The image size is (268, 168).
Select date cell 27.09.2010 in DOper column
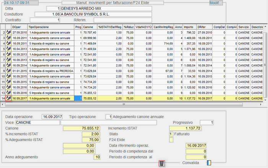pyautogui.click(x=19, y=32)
